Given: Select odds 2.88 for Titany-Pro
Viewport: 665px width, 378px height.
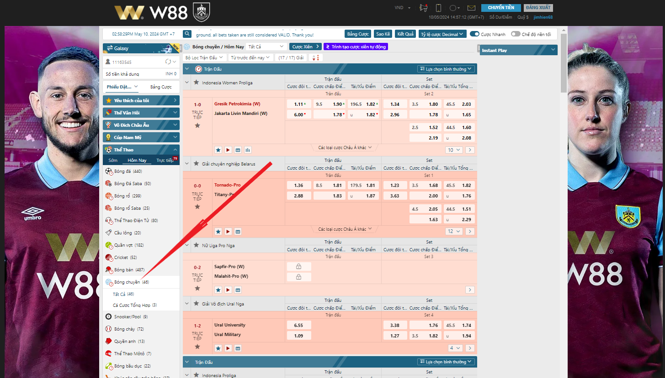Looking at the screenshot, I should 299,196.
